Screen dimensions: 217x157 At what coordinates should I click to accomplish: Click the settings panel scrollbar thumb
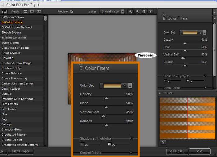point(215,50)
